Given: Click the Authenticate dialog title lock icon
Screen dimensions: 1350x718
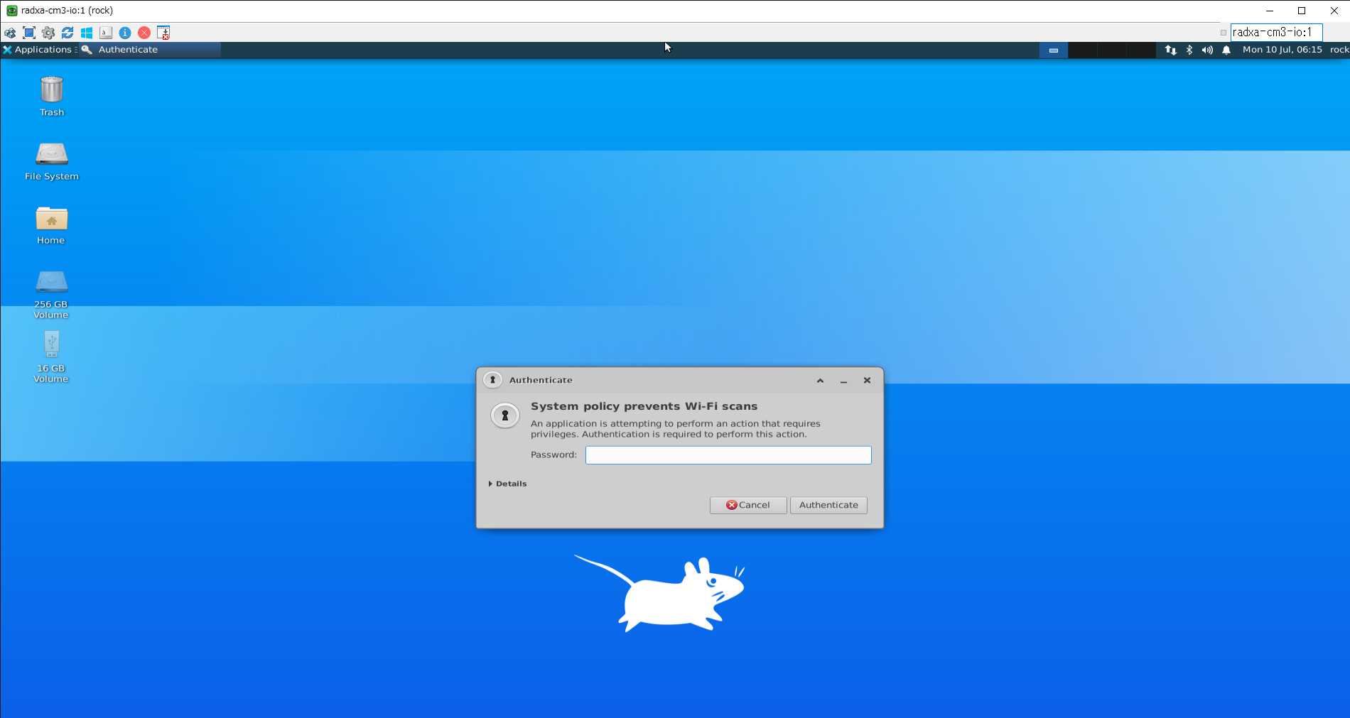Looking at the screenshot, I should point(492,380).
